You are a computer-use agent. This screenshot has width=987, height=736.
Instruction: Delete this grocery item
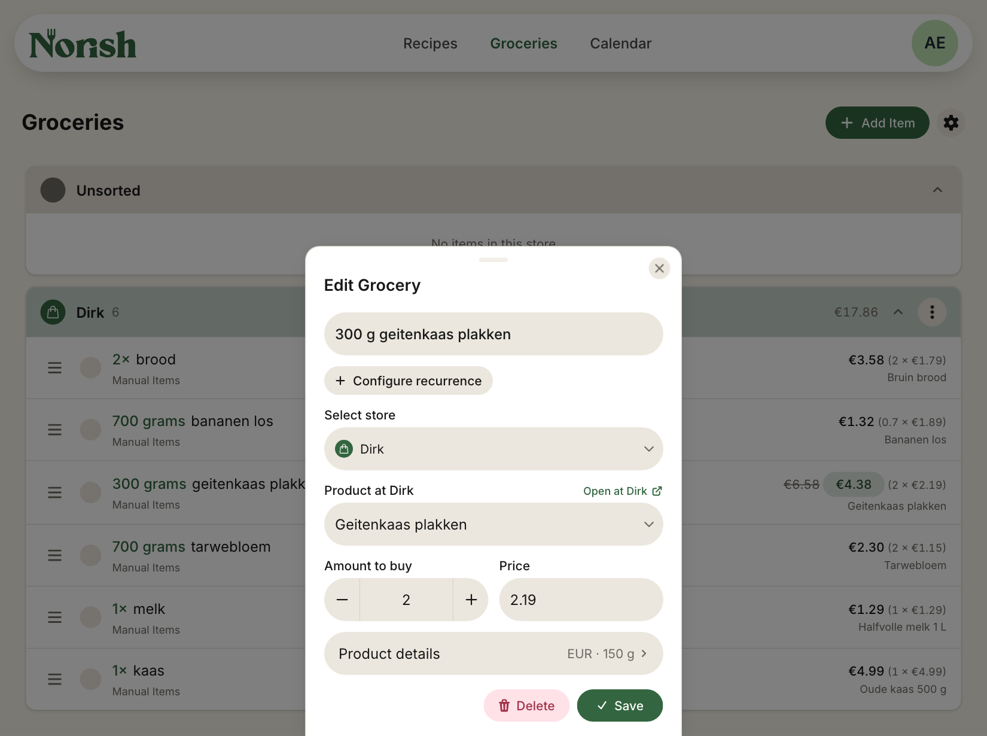526,705
